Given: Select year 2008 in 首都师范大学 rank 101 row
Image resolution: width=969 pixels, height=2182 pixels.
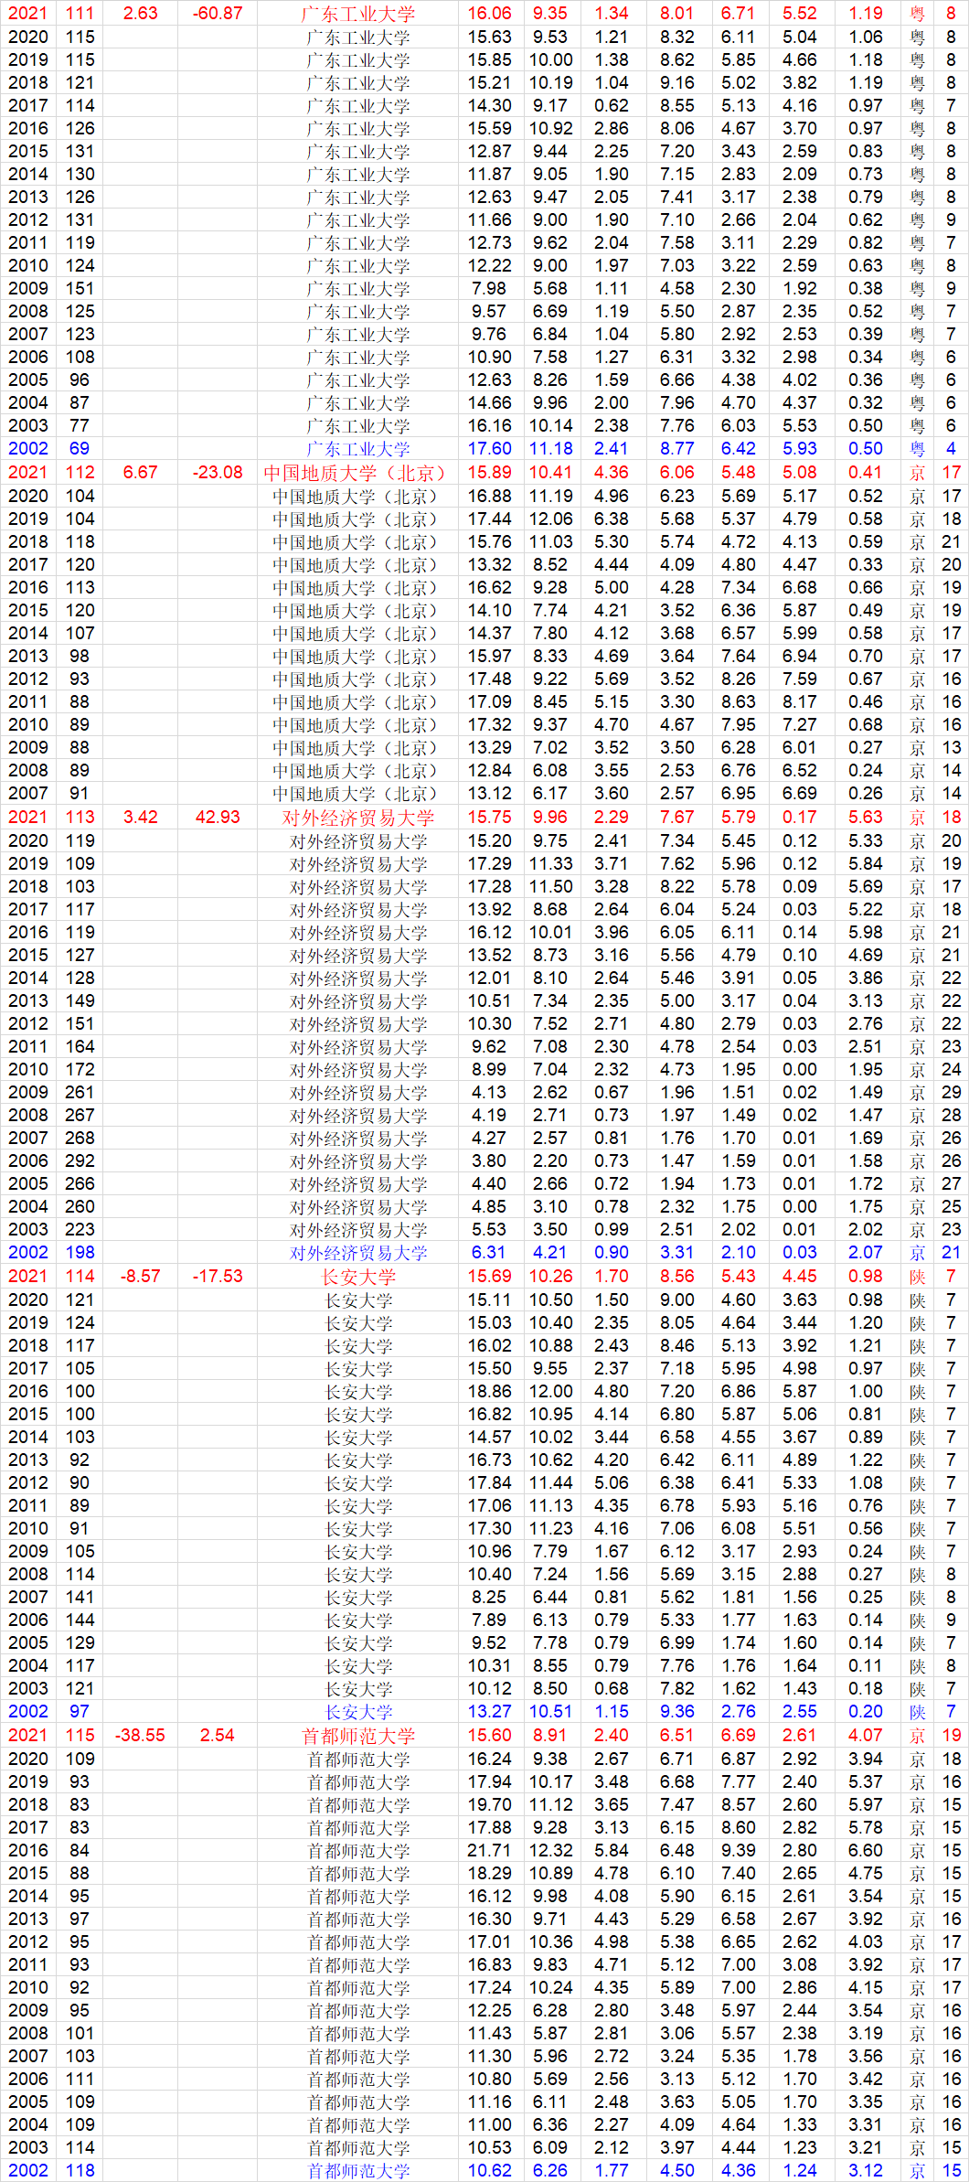Looking at the screenshot, I should (28, 2034).
